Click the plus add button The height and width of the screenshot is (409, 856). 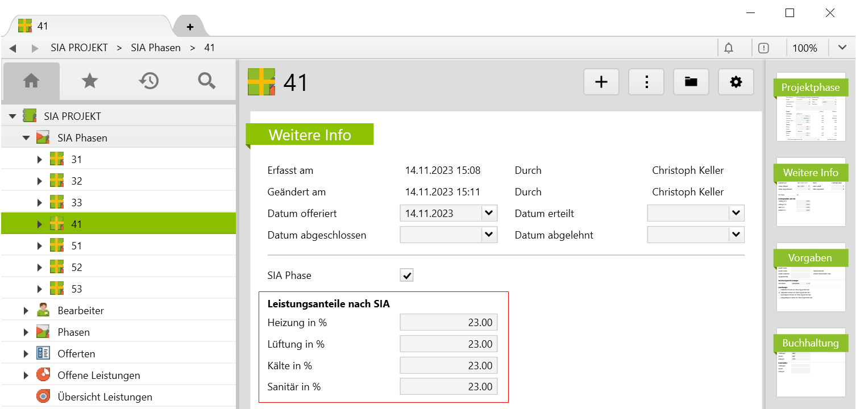click(601, 82)
